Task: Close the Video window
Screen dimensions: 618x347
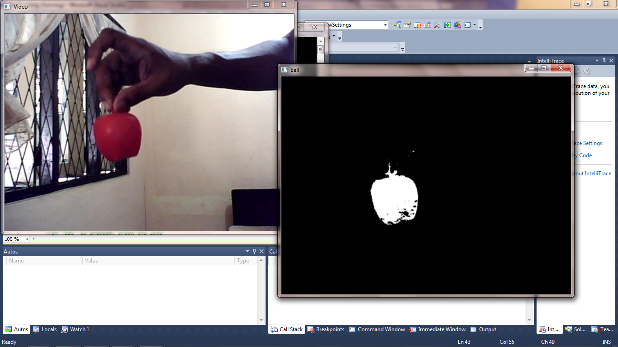Action: pos(284,5)
